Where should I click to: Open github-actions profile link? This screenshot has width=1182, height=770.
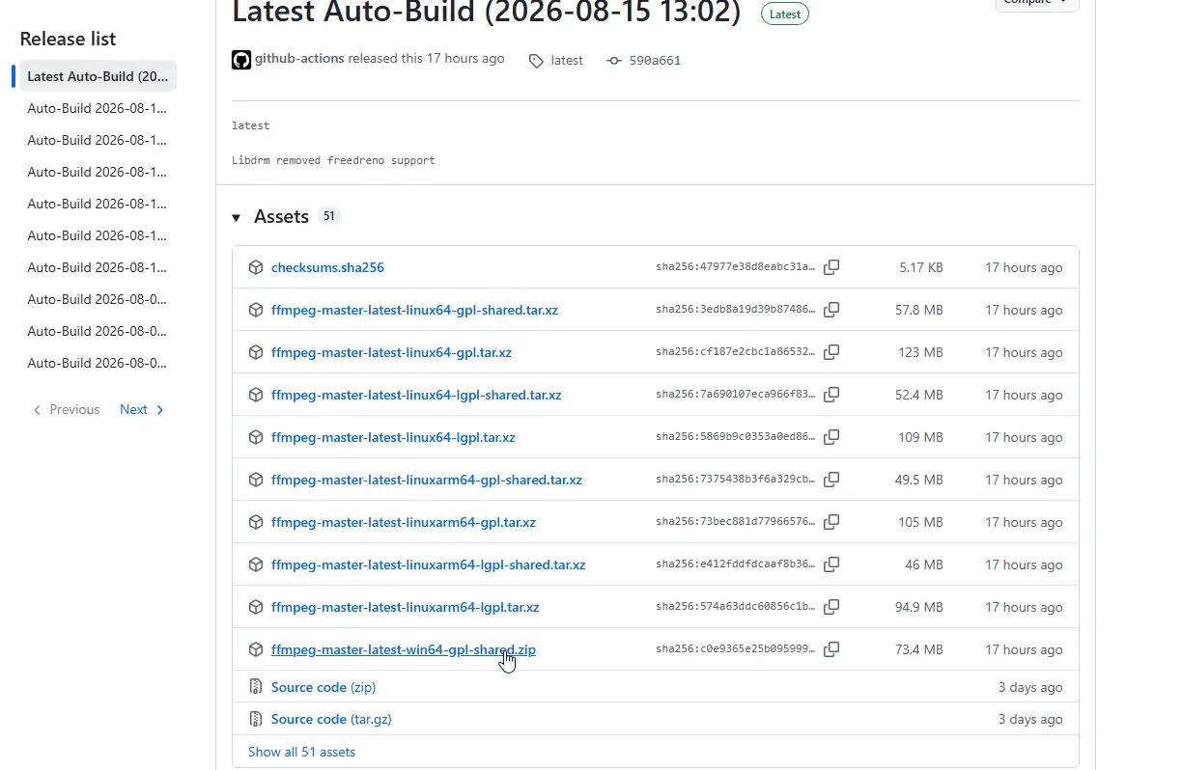pyautogui.click(x=299, y=59)
